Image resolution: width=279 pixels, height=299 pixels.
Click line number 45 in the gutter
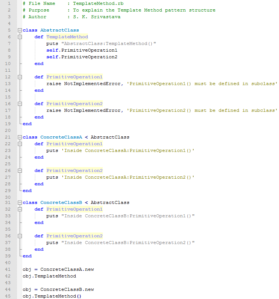tap(8, 296)
